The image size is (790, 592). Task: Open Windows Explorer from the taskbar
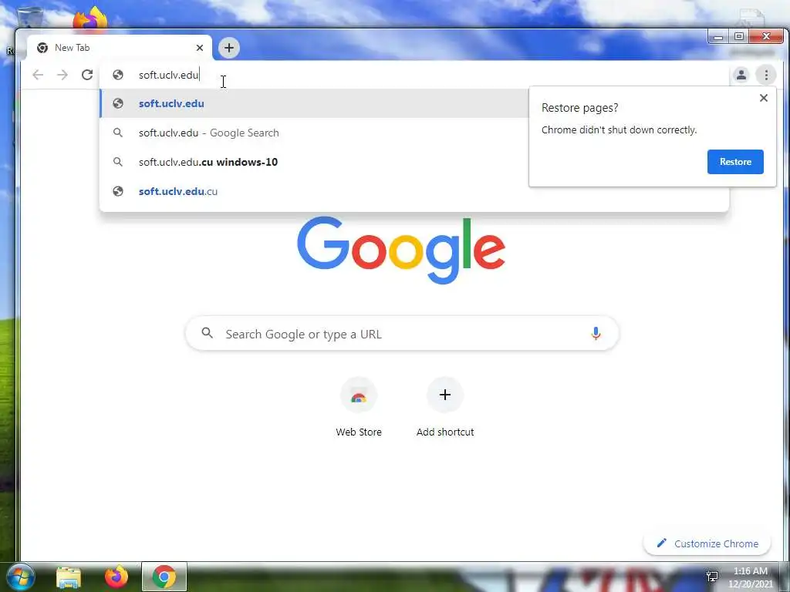pyautogui.click(x=69, y=577)
